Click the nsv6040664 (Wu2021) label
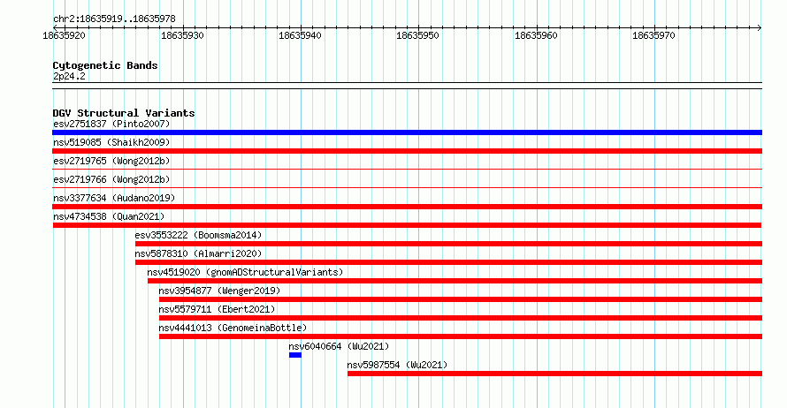The width and height of the screenshot is (787, 408). (x=339, y=346)
